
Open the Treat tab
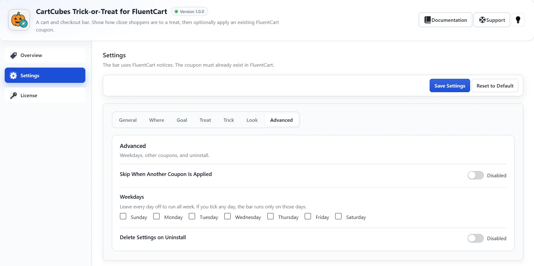(205, 120)
